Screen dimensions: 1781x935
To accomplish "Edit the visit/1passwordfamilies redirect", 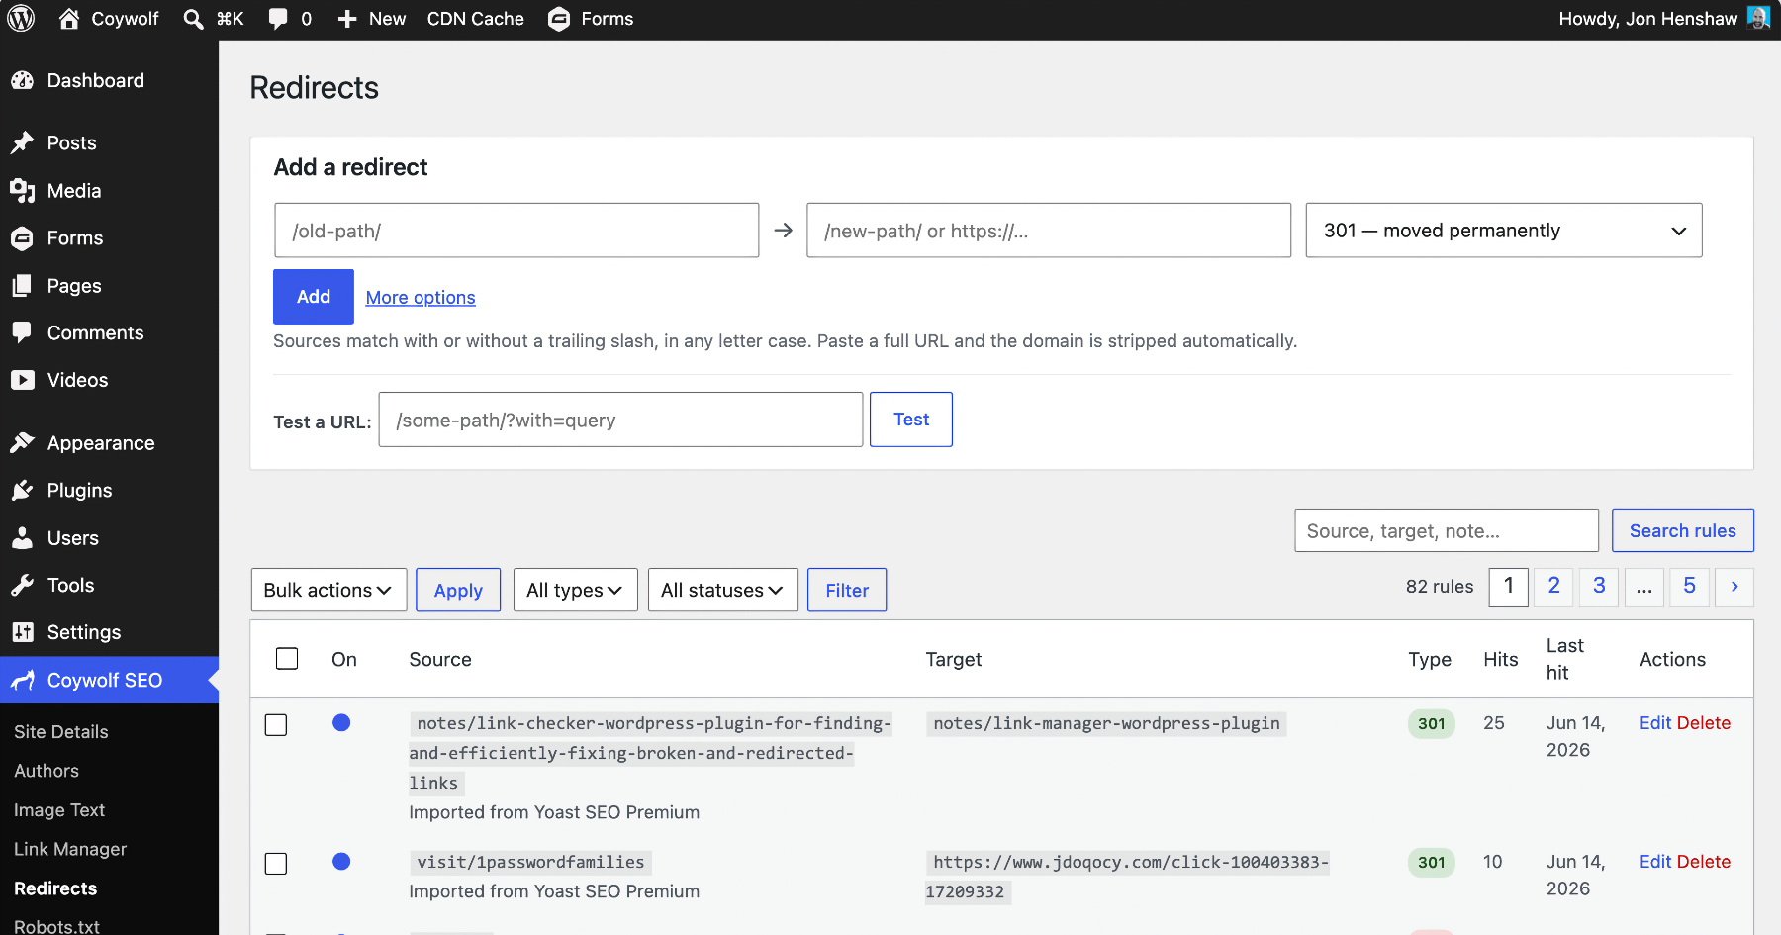I will (x=1655, y=862).
